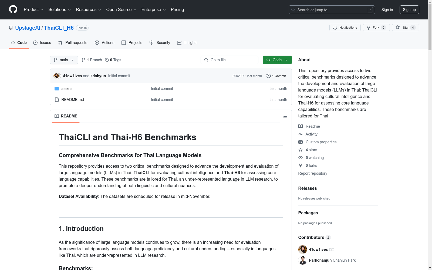Click the forks icon in About sidebar
Screen dimensions: 432x270
click(x=301, y=166)
